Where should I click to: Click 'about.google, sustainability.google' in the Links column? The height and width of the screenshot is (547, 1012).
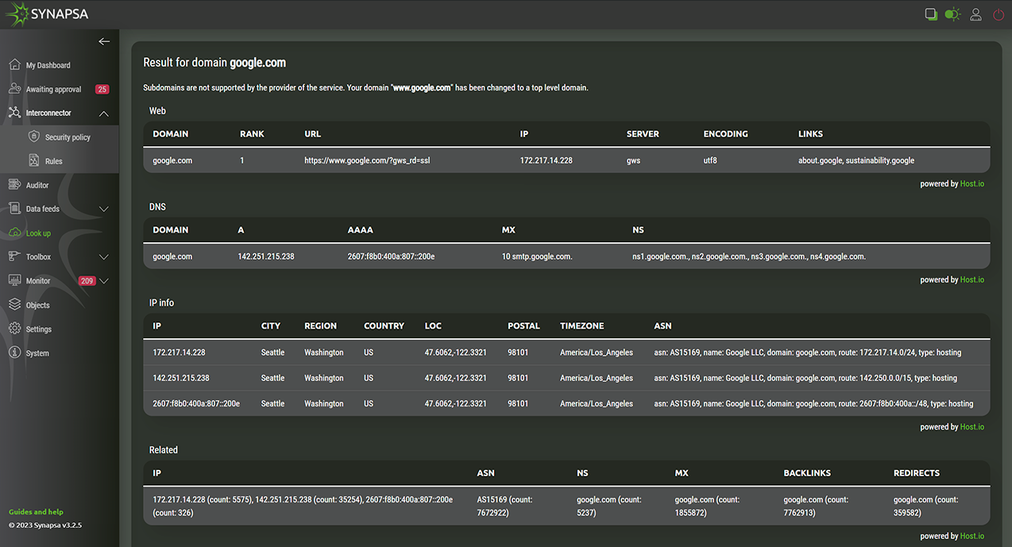click(856, 160)
